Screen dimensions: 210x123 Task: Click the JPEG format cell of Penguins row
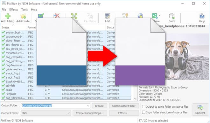pos(31,94)
